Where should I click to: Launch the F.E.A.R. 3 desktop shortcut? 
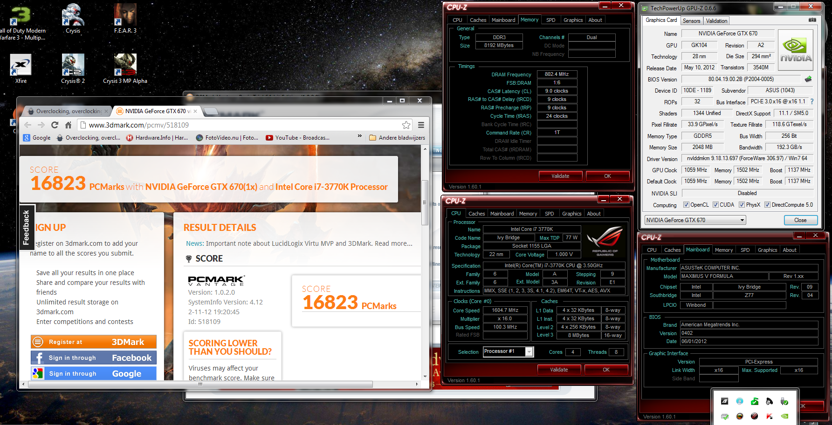tap(125, 19)
